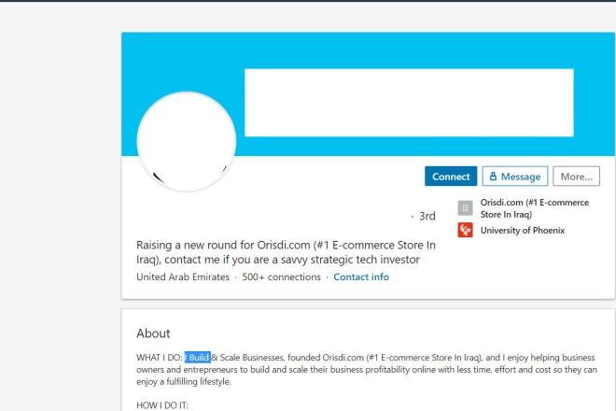This screenshot has height=411, width=616.
Task: Click the Orisdi.com company logo icon
Action: (465, 208)
